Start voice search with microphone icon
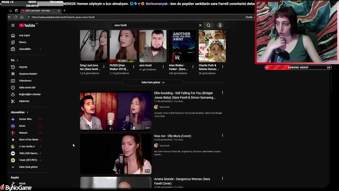Screen dimensions: 339x191 click(220, 25)
